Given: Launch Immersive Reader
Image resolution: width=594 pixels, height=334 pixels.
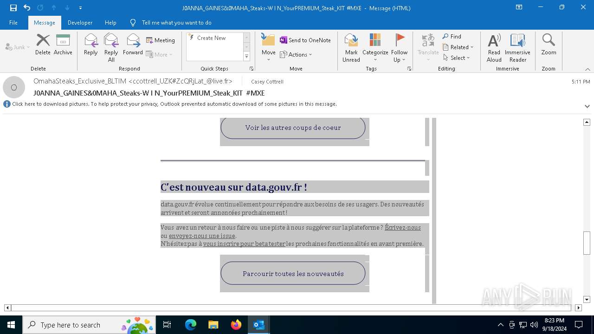Looking at the screenshot, I should click(517, 47).
